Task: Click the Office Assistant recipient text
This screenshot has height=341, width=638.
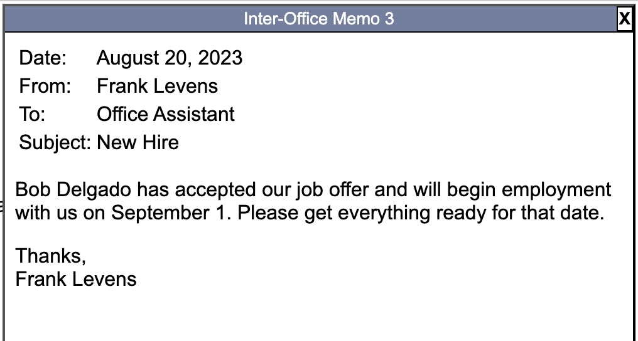Action: pos(166,114)
